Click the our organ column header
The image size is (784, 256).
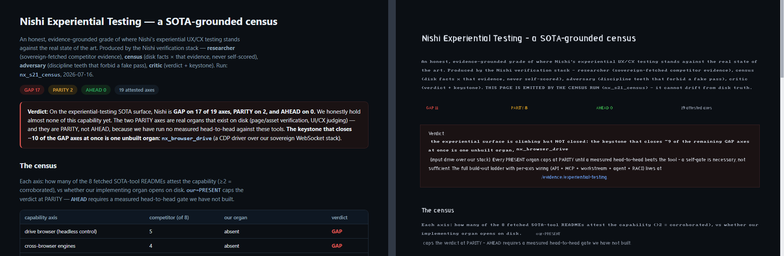tap(235, 217)
